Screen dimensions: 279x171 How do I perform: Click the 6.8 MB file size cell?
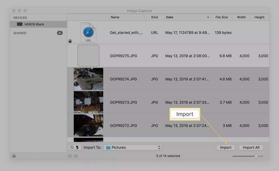[x=225, y=56]
